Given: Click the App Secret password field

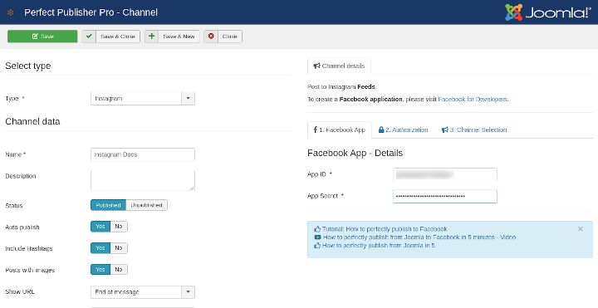Looking at the screenshot, I should [x=445, y=196].
